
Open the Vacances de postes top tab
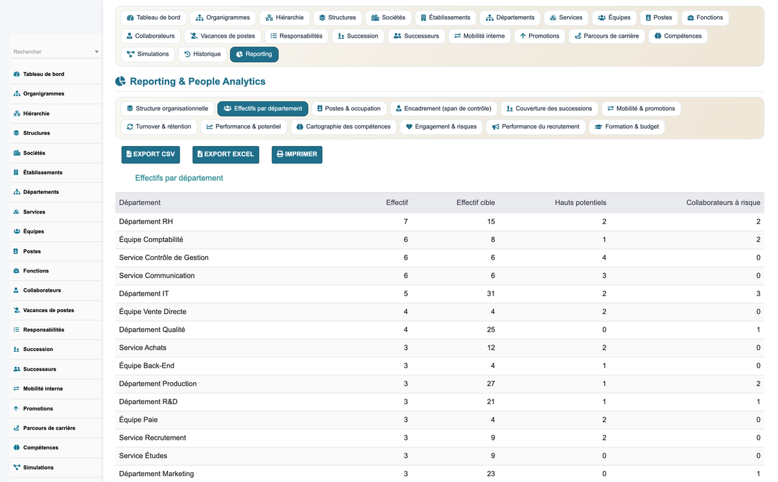click(223, 36)
